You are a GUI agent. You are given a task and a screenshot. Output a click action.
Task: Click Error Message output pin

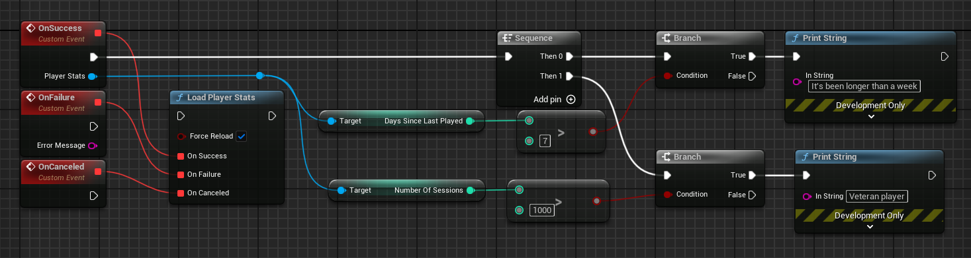pyautogui.click(x=92, y=145)
